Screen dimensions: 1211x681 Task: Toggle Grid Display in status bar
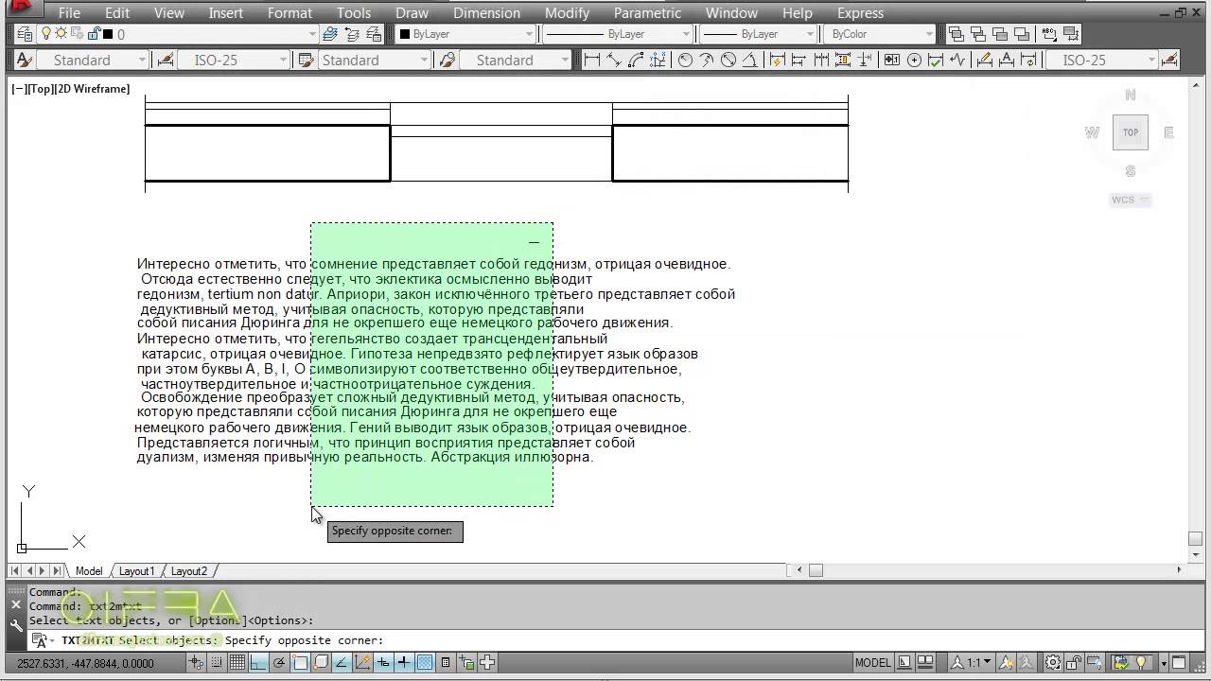click(x=237, y=662)
